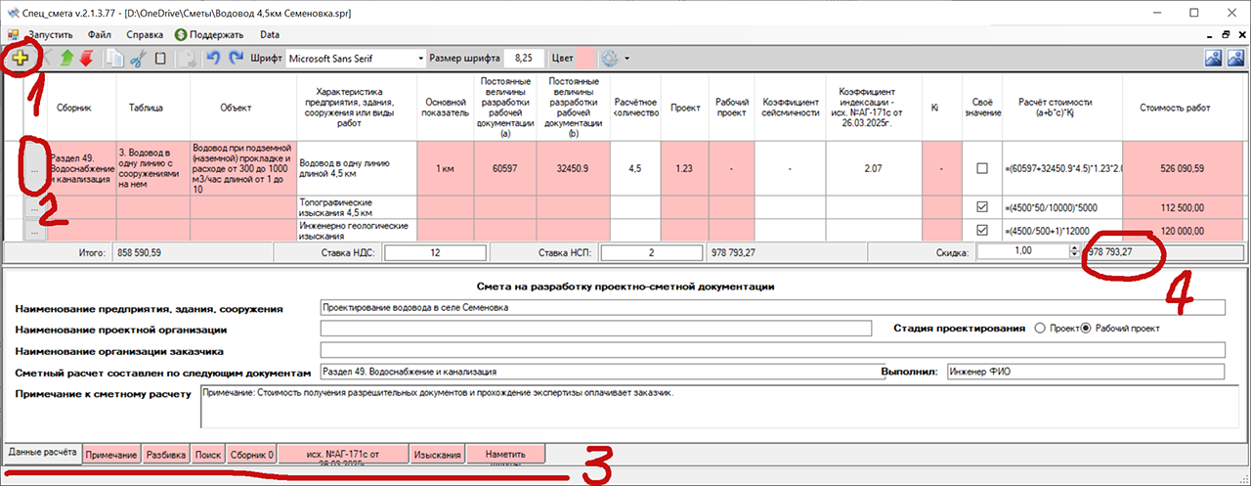Click the blue undo arrow
Viewport: 1251px width, 486px height.
(213, 59)
